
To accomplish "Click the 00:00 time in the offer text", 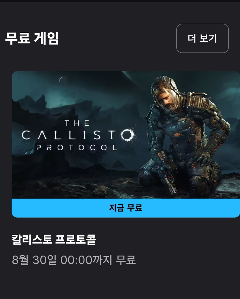I will pos(76,260).
